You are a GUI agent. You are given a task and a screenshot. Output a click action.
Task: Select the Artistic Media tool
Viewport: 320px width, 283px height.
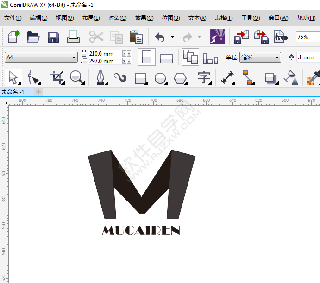click(x=120, y=78)
